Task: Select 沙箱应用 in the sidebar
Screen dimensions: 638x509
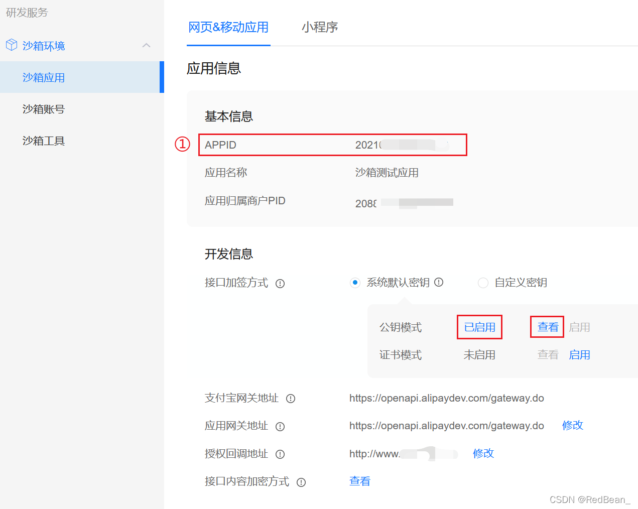Action: pyautogui.click(x=82, y=77)
